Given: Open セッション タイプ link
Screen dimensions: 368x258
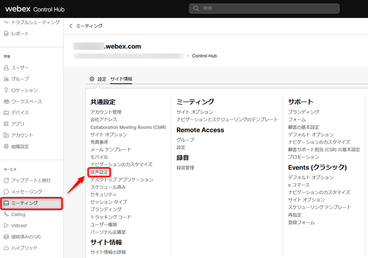Looking at the screenshot, I should pos(109,202).
